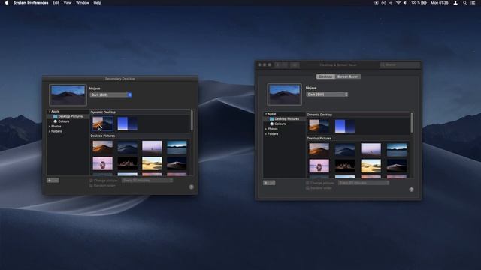The width and height of the screenshot is (481, 270).
Task: Toggle Random order checkbox in Desktop & Screen Saver
Action: [x=307, y=188]
